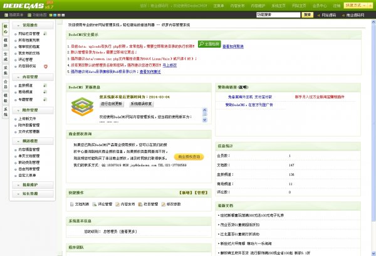Open 内容发布 in the top navigation

click(238, 6)
